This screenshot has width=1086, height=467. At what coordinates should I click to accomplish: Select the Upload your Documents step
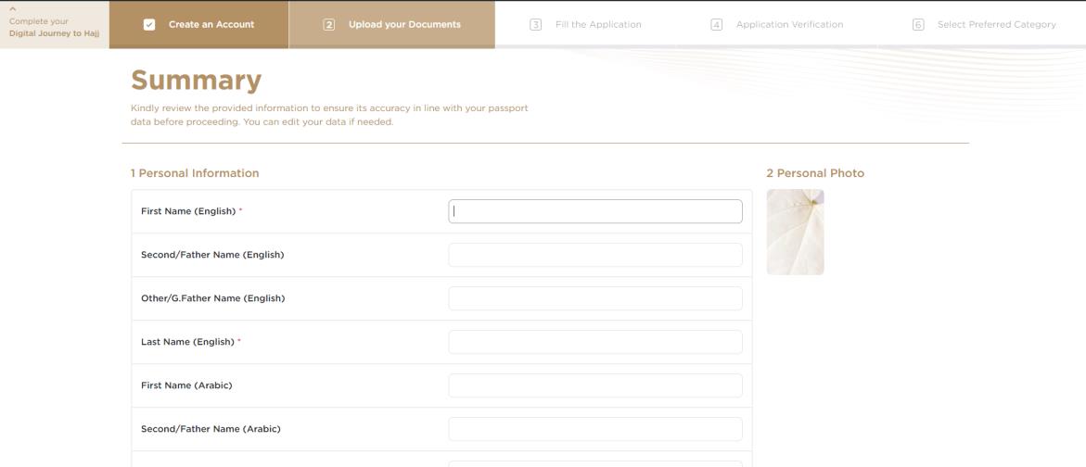pyautogui.click(x=392, y=25)
